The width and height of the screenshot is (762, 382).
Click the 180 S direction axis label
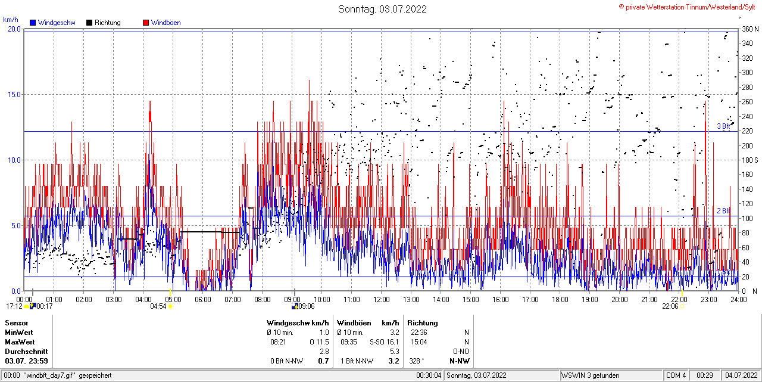coord(749,160)
